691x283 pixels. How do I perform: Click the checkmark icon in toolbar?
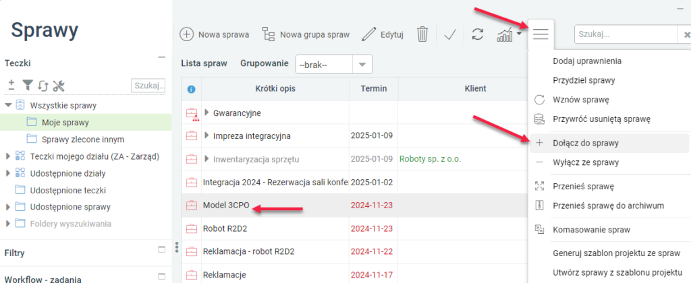449,35
